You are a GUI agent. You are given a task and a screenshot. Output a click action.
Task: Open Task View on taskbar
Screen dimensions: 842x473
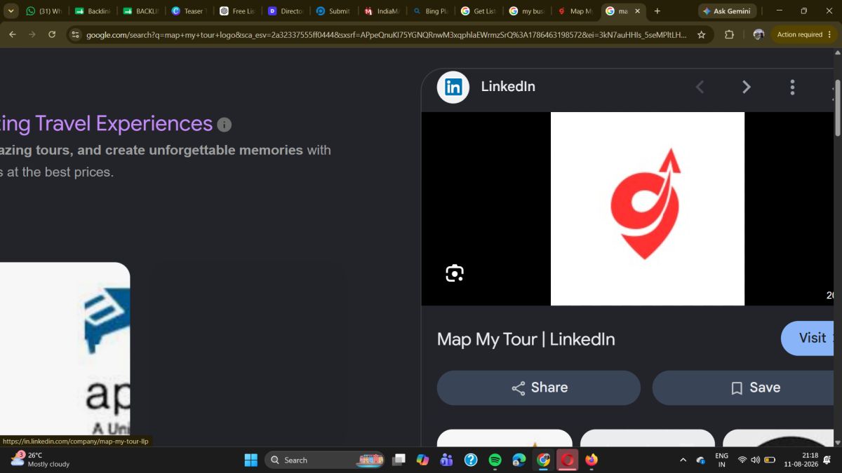[x=399, y=460]
